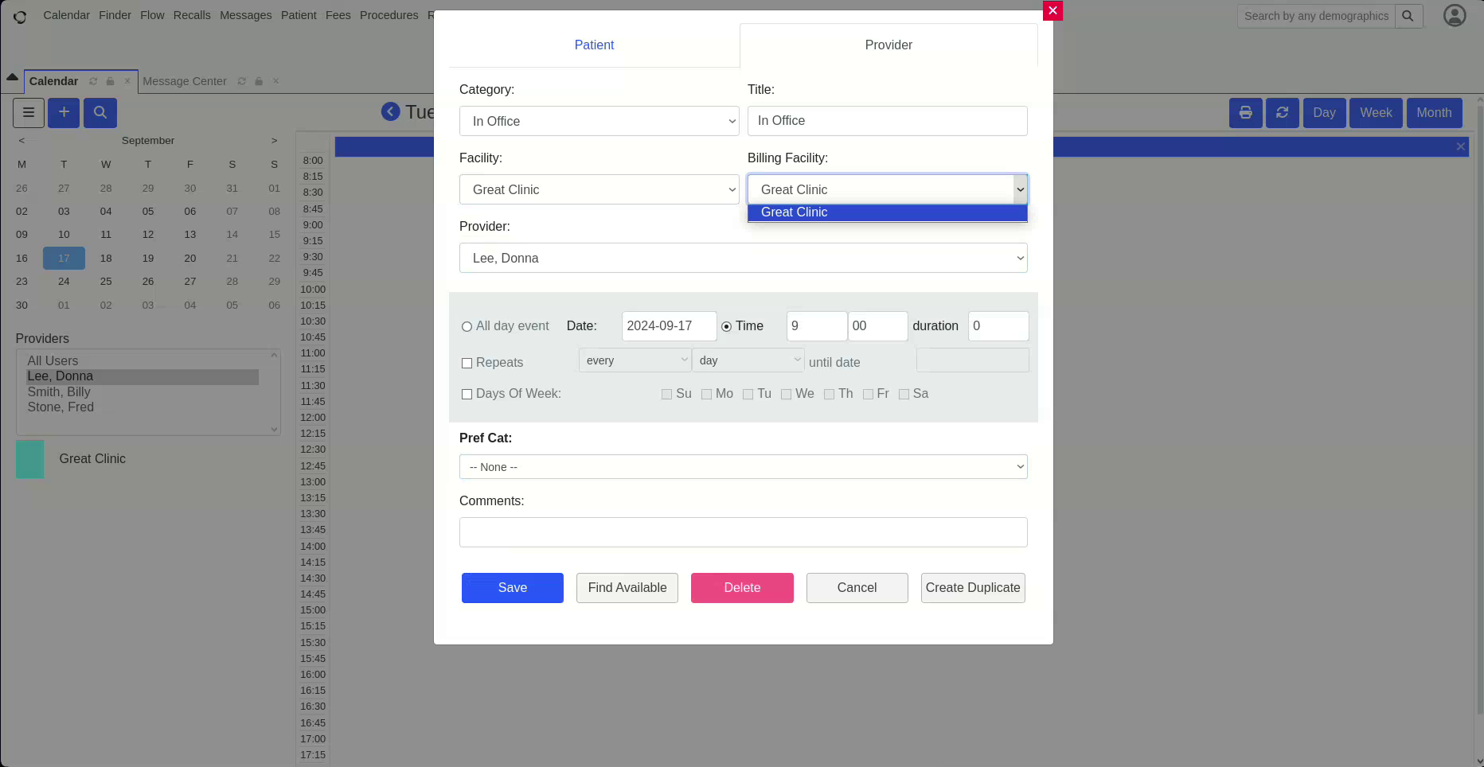1484x767 pixels.
Task: Click the hamburger menu icon in calendar toolbar
Action: click(28, 113)
